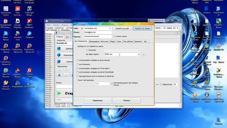Open the FirefoxPortable shortcut (4) icon

(x=6, y=60)
